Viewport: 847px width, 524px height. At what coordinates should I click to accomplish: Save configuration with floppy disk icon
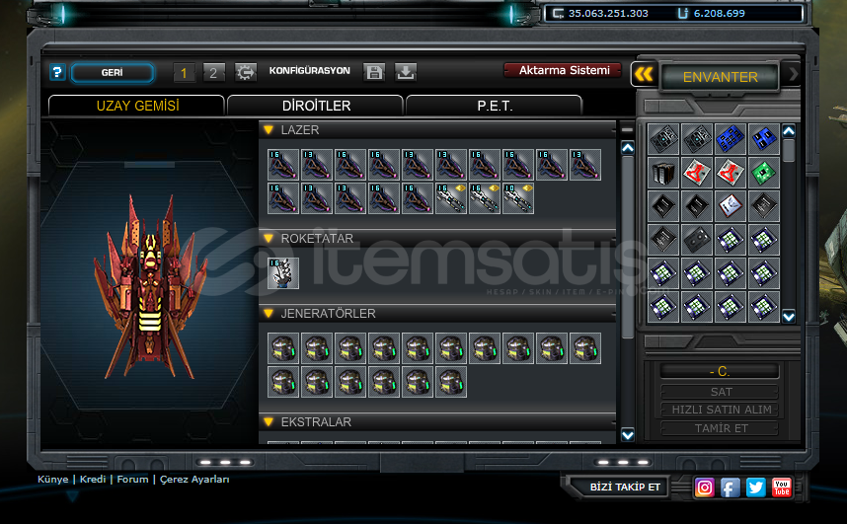coord(374,72)
